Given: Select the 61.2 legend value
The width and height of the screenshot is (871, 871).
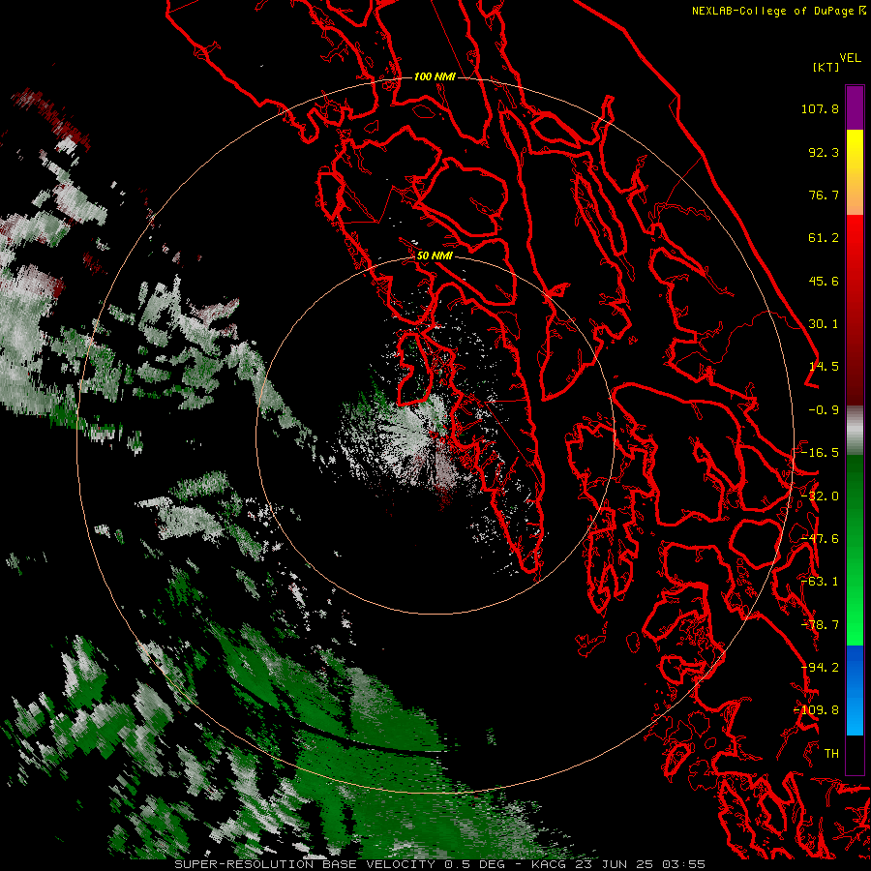Looking at the screenshot, I should (x=824, y=238).
